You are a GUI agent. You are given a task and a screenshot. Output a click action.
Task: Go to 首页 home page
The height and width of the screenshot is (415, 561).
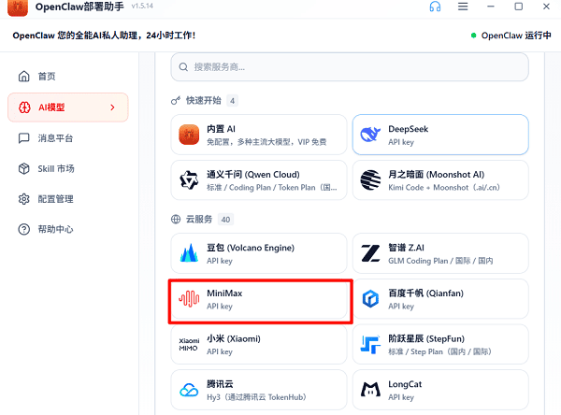68,77
